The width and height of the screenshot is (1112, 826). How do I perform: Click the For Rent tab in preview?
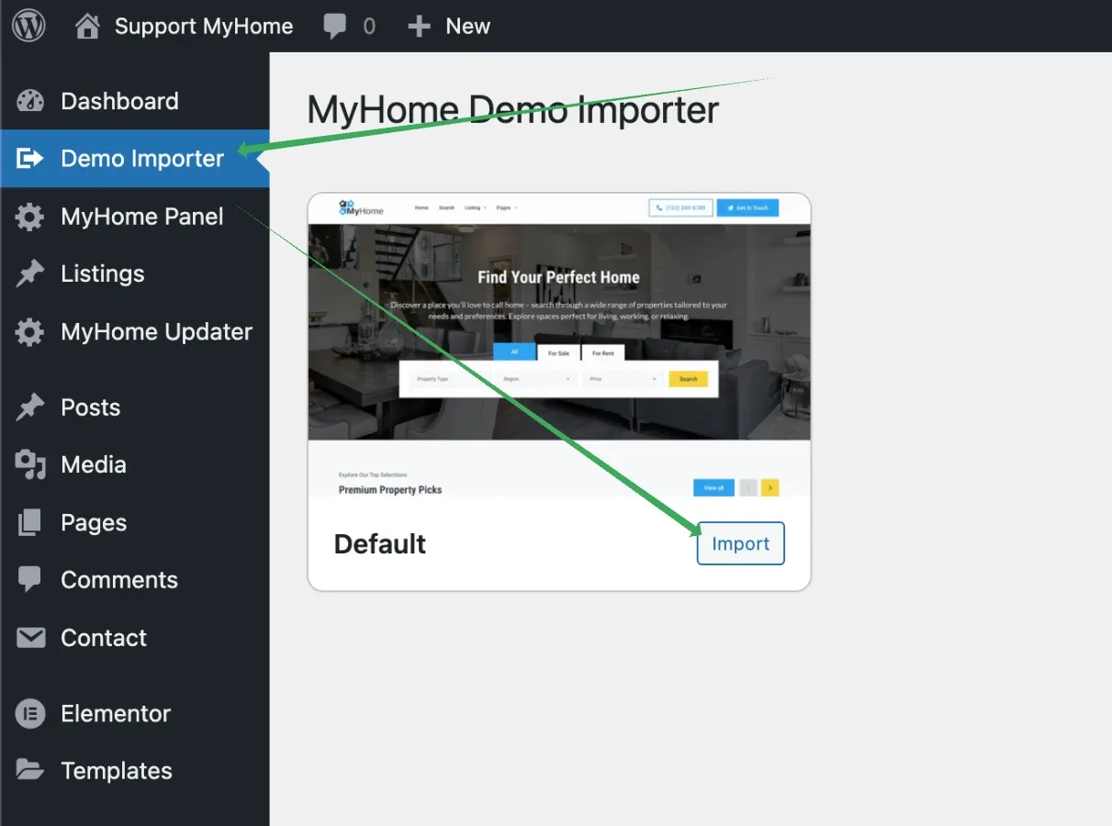[602, 352]
